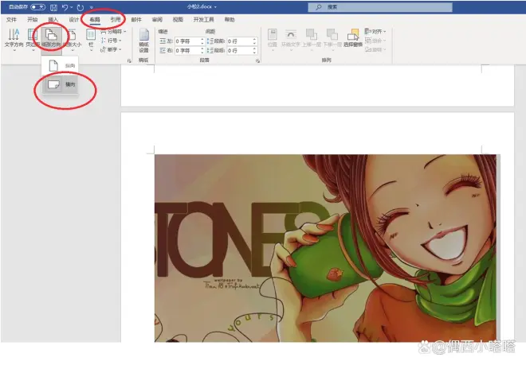The image size is (526, 365).
Task: Switch to the 插入 Insert tab
Action: (x=53, y=18)
